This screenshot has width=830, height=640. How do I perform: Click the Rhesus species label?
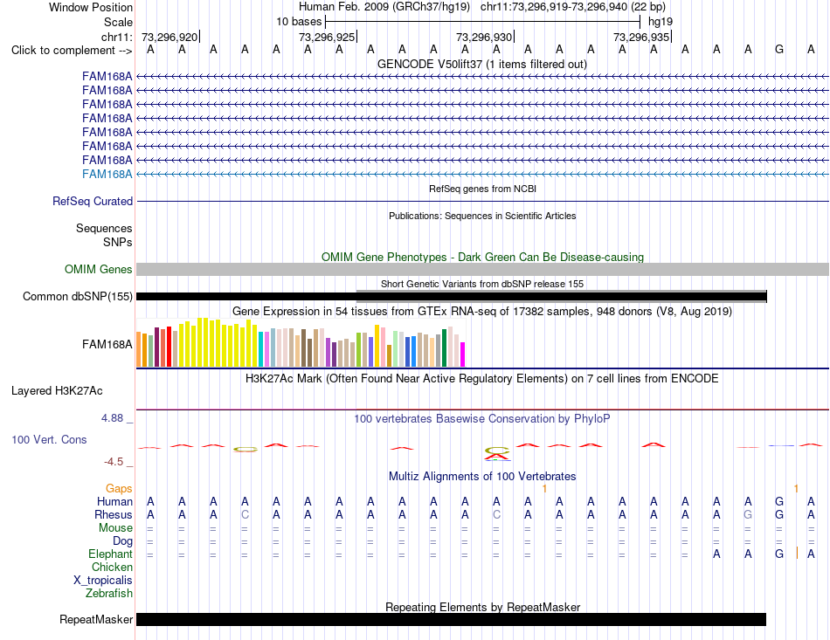[x=114, y=514]
